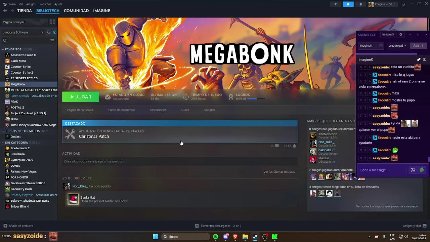Click the KickTalk rocket icon in chat header

point(419,59)
